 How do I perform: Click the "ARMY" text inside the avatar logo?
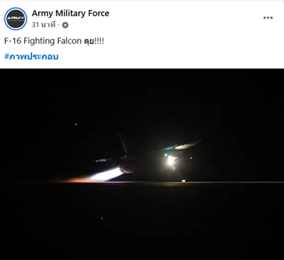pyautogui.click(x=16, y=19)
